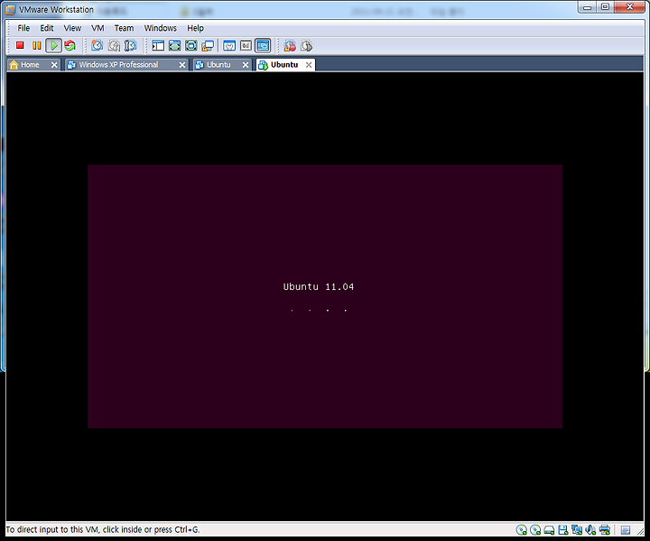Click the network adapter status icon
650x541 pixels.
(577, 530)
